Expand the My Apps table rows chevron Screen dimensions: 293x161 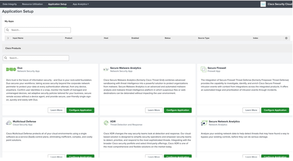pyautogui.click(x=8, y=38)
